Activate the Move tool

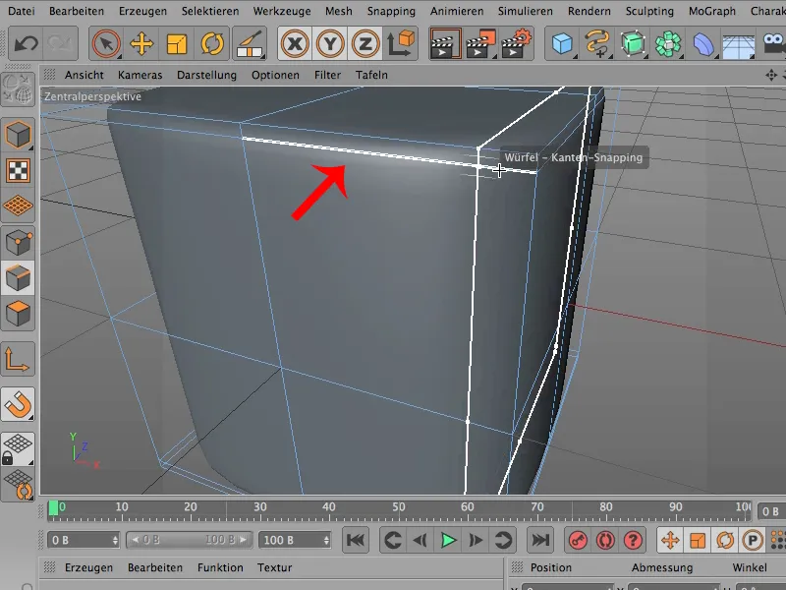(141, 43)
